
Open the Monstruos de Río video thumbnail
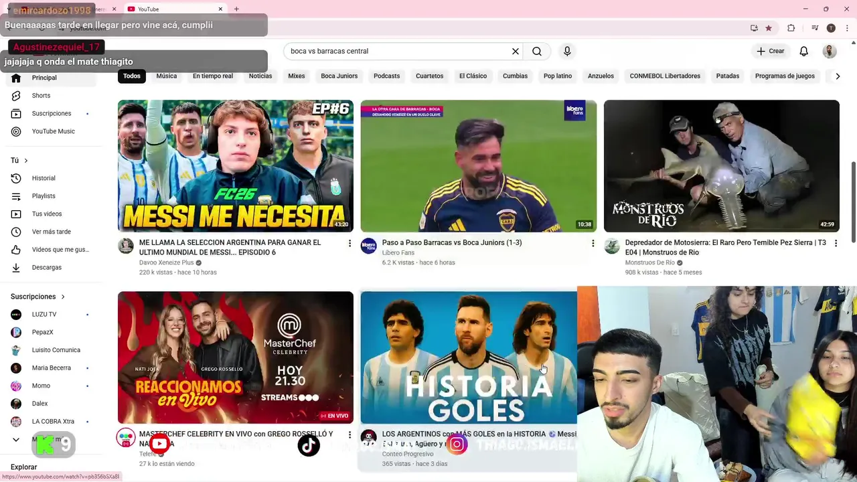[722, 166]
